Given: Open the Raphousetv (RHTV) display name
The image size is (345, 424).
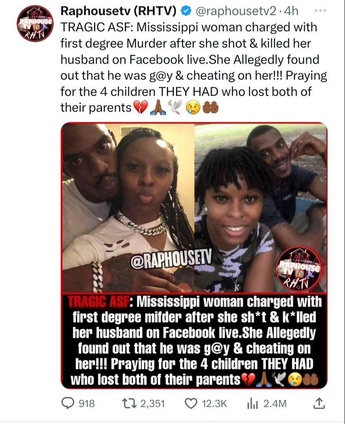Looking at the screenshot, I should [x=118, y=11].
